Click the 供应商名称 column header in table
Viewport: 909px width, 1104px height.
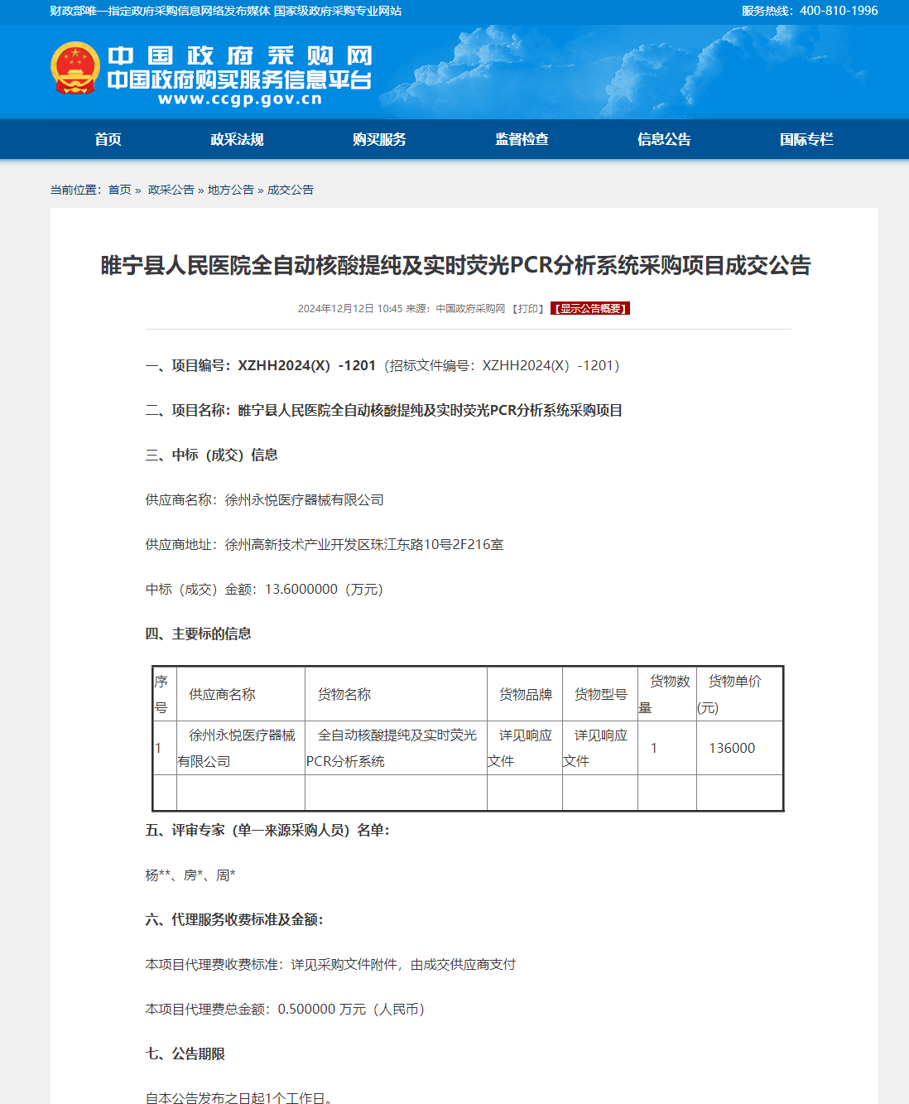(222, 694)
